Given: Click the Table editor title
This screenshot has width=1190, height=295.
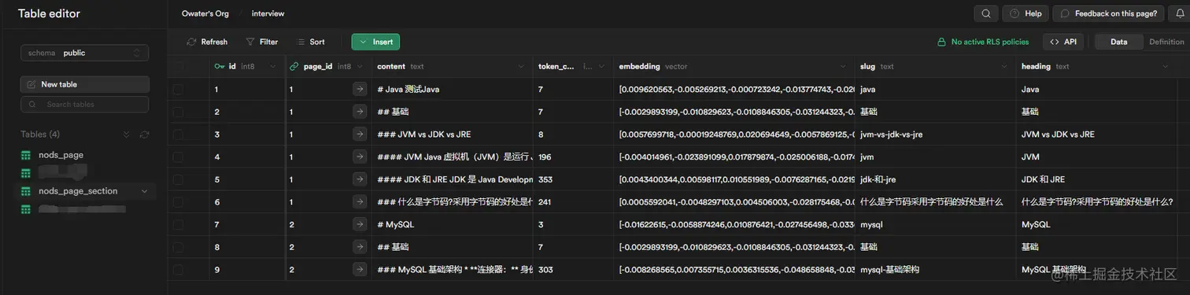Looking at the screenshot, I should tap(49, 13).
